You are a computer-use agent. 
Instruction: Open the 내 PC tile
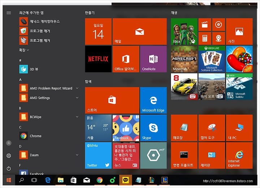(x=239, y=128)
